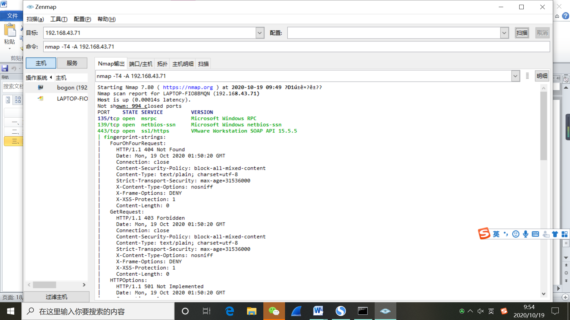Toggle the 服务 services view button
570x320 pixels.
click(x=72, y=63)
